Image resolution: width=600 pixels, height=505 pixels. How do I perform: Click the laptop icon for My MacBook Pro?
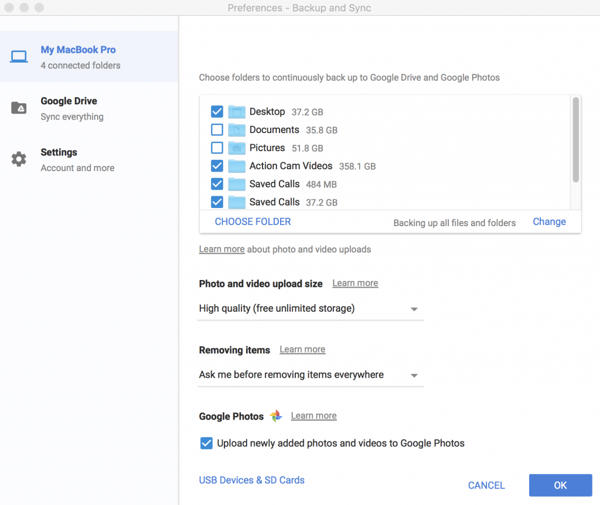[19, 57]
